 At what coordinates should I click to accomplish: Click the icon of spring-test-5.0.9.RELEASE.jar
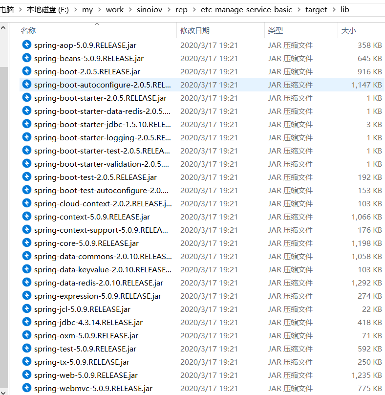(27, 348)
